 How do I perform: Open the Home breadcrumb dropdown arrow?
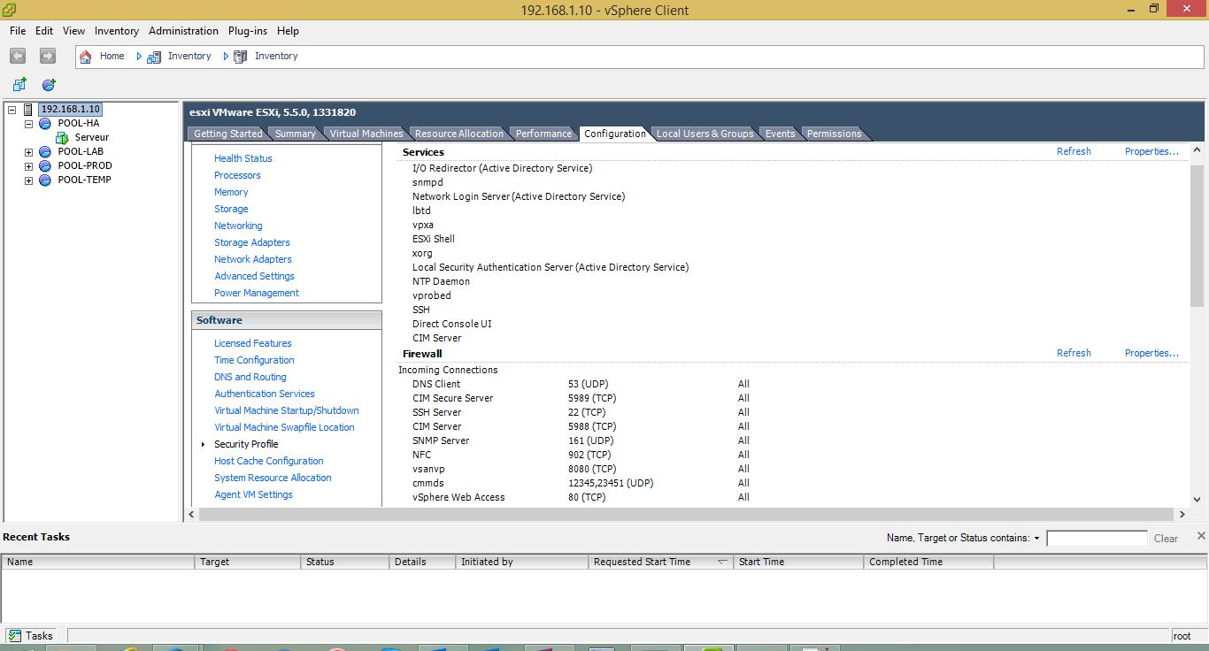click(x=139, y=56)
